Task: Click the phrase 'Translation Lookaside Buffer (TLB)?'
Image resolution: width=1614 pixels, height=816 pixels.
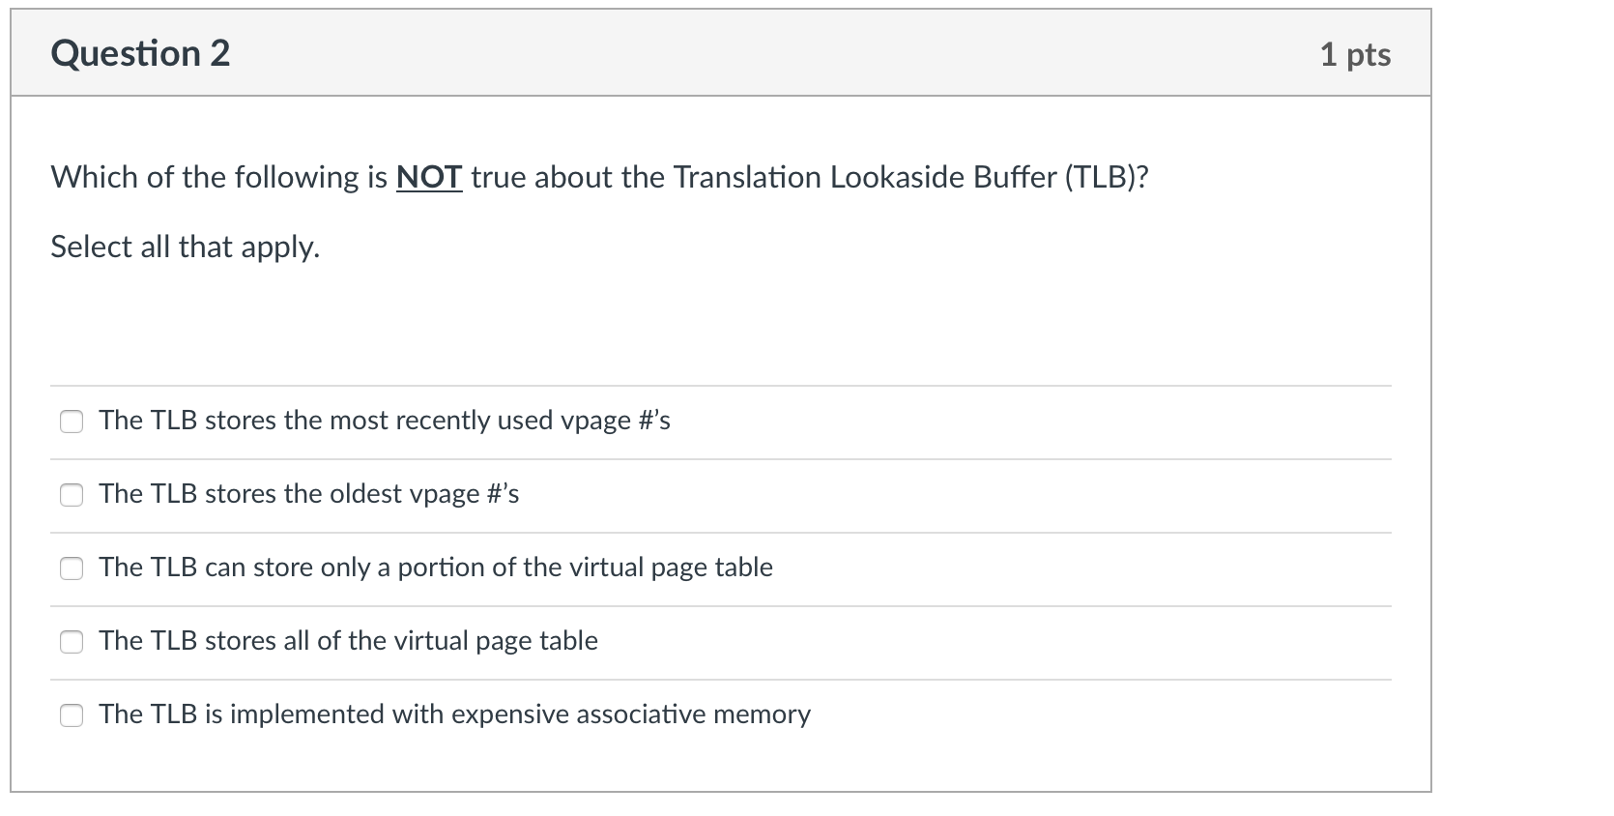Action: coord(910,177)
